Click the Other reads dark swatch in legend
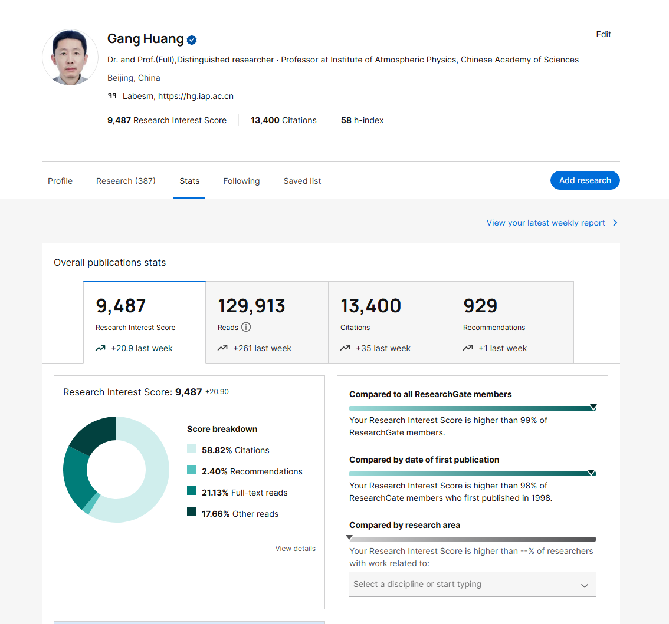 [x=192, y=512]
